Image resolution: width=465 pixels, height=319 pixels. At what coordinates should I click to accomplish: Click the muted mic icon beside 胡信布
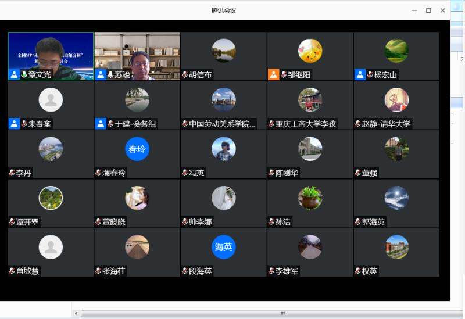click(x=185, y=75)
